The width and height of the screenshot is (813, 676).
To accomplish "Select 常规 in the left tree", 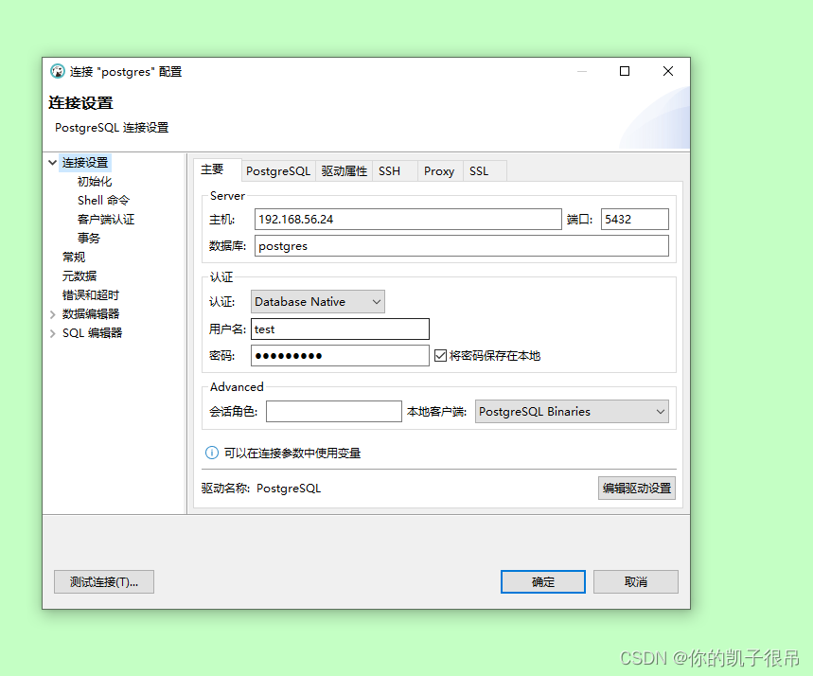I will click(74, 257).
